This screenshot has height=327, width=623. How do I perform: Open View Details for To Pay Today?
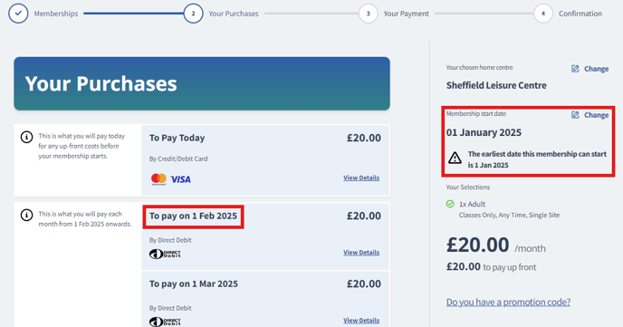pos(361,178)
